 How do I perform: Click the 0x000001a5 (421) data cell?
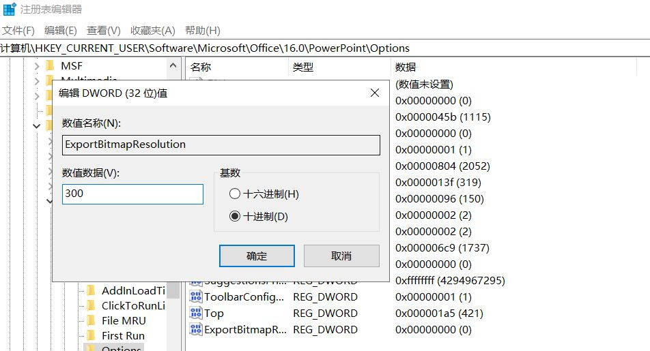(x=439, y=314)
